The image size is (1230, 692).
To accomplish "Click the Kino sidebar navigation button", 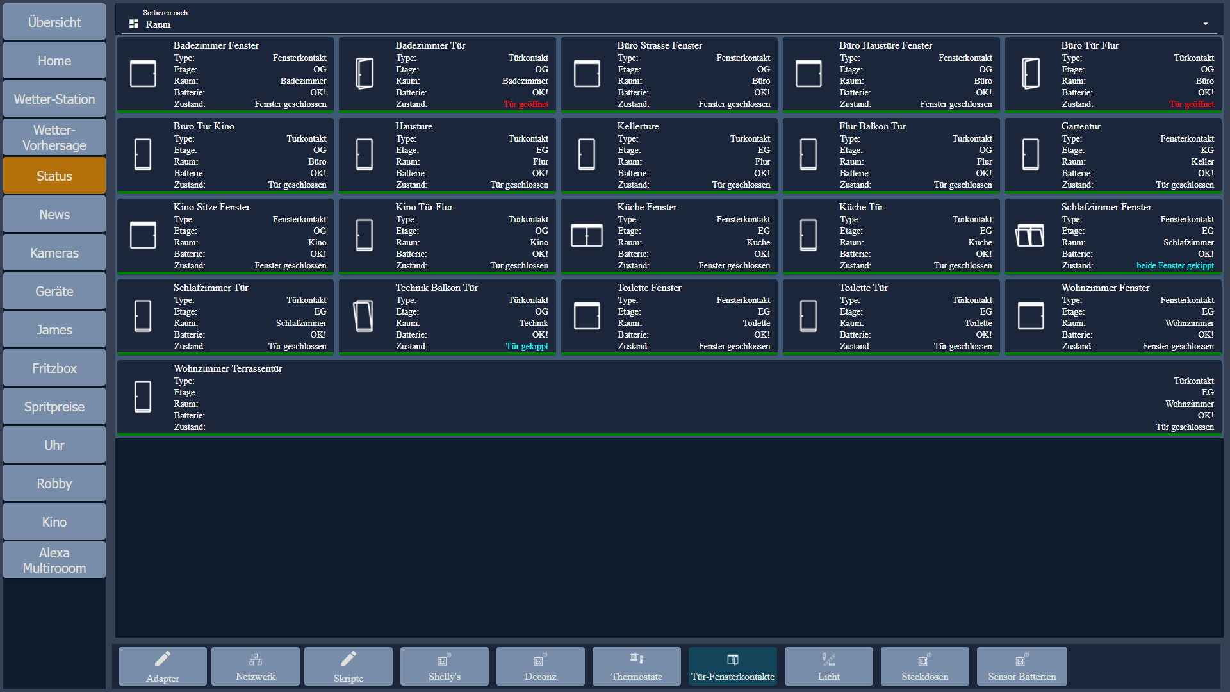I will 53,522.
